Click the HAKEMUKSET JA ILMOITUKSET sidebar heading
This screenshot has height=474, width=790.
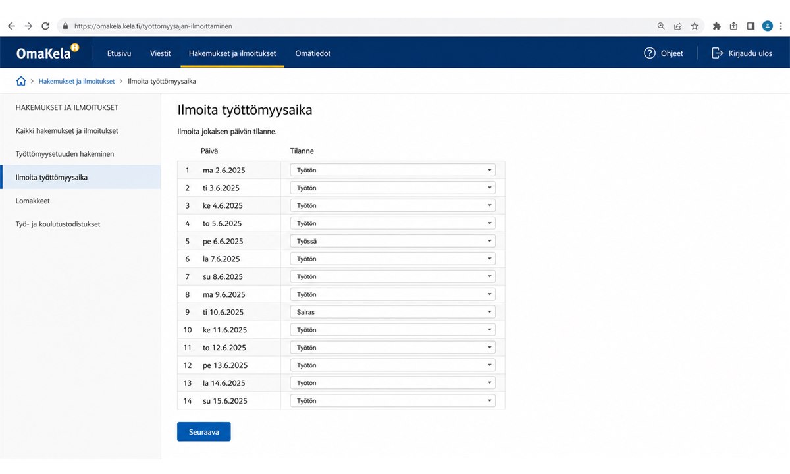point(67,107)
